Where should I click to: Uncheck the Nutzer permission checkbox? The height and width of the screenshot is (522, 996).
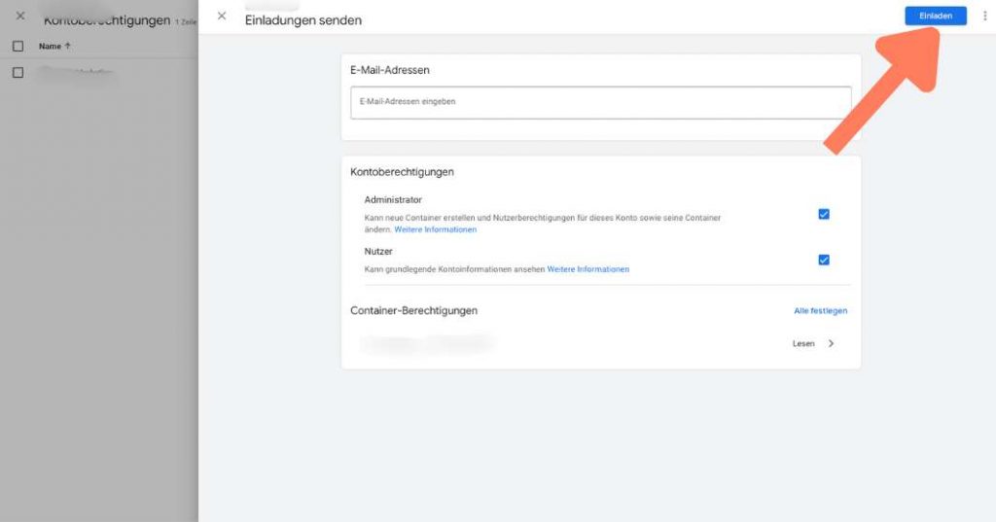[x=824, y=260]
